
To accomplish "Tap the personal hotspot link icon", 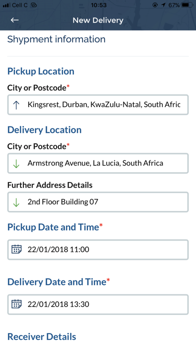I will (33, 5).
